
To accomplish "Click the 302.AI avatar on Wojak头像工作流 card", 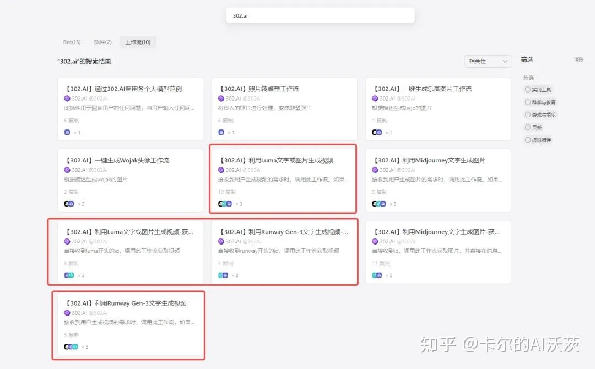I will tap(66, 170).
